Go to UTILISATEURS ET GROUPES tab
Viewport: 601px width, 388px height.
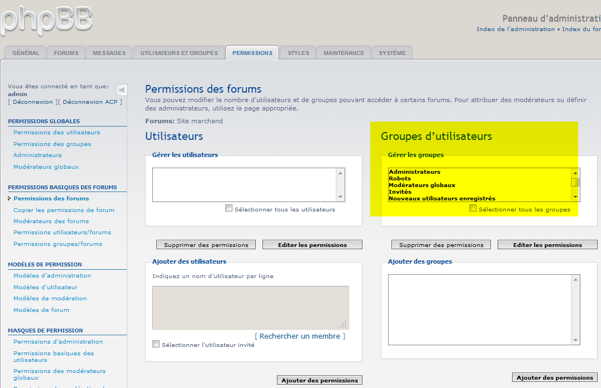(179, 53)
